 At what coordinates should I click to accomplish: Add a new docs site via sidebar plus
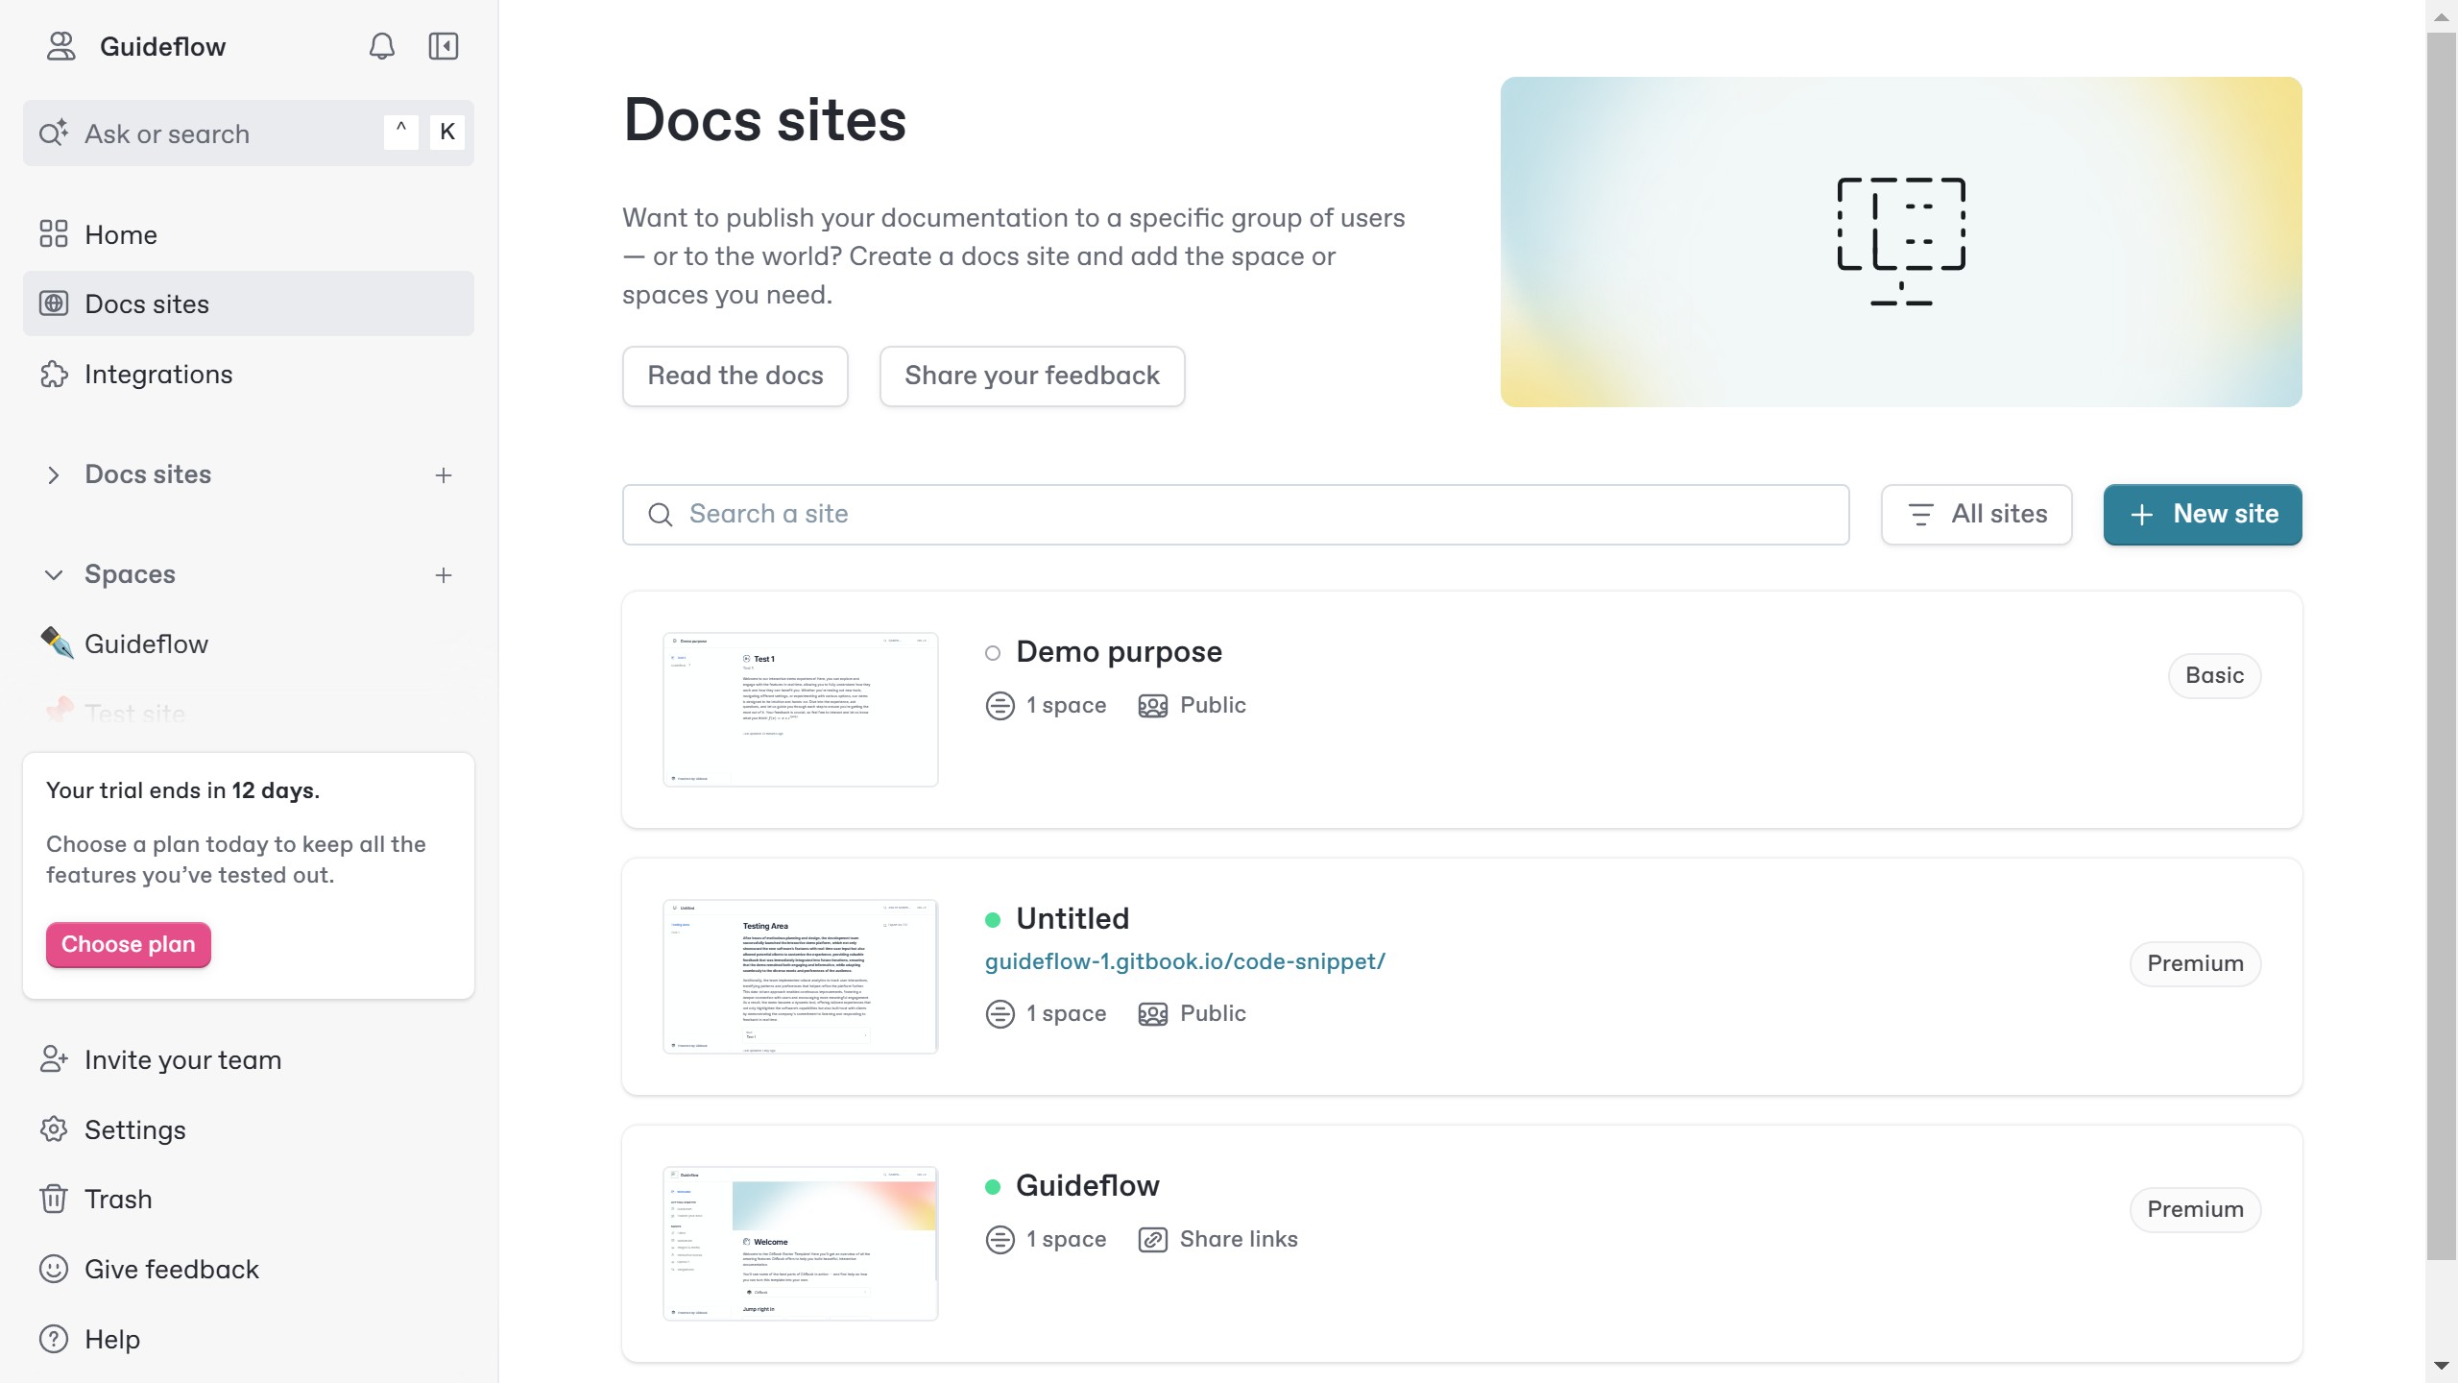pos(444,475)
